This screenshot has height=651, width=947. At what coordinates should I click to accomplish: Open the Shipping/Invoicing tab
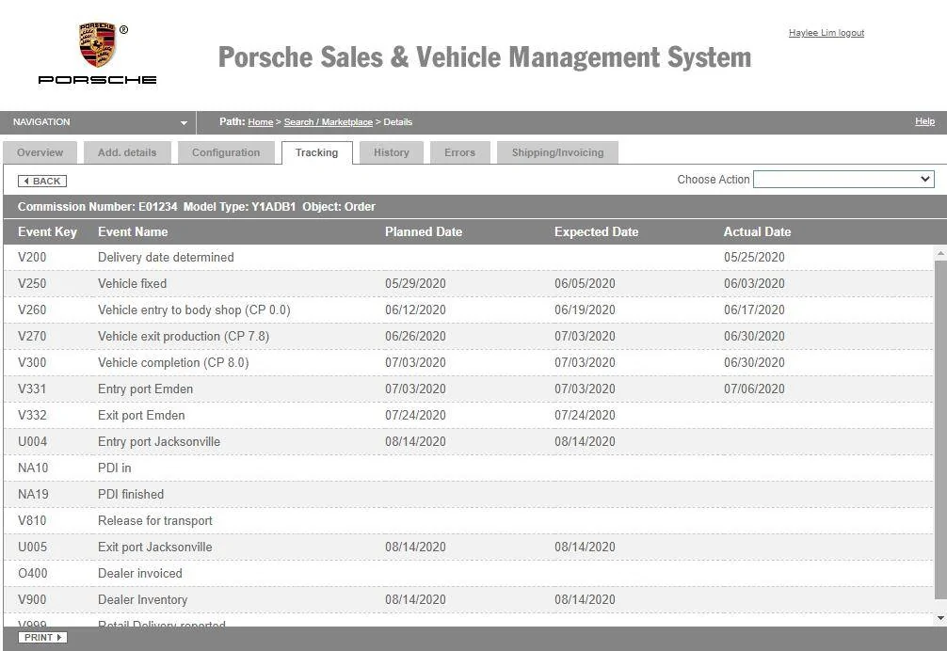(x=557, y=152)
